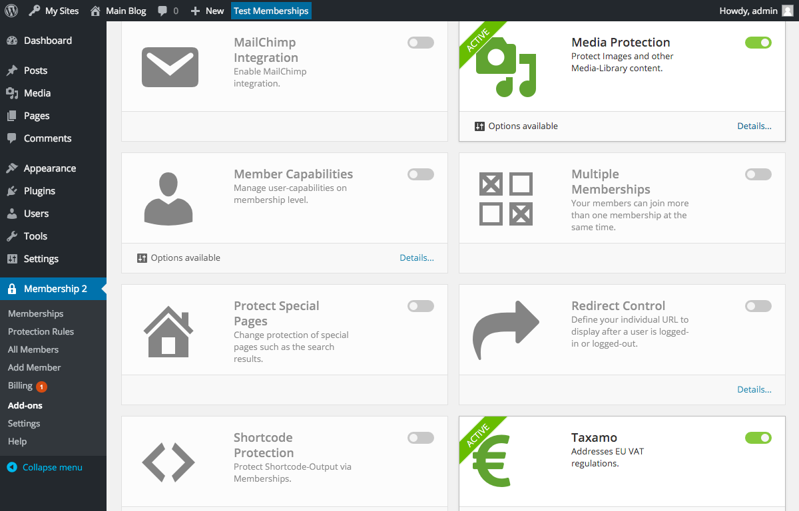Click the Media sidebar icon

[12, 93]
